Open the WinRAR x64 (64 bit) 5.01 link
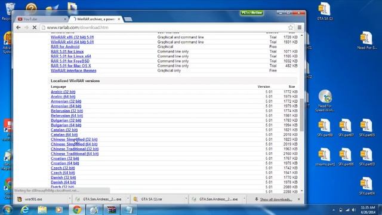The image size is (382, 215). [x=72, y=42]
